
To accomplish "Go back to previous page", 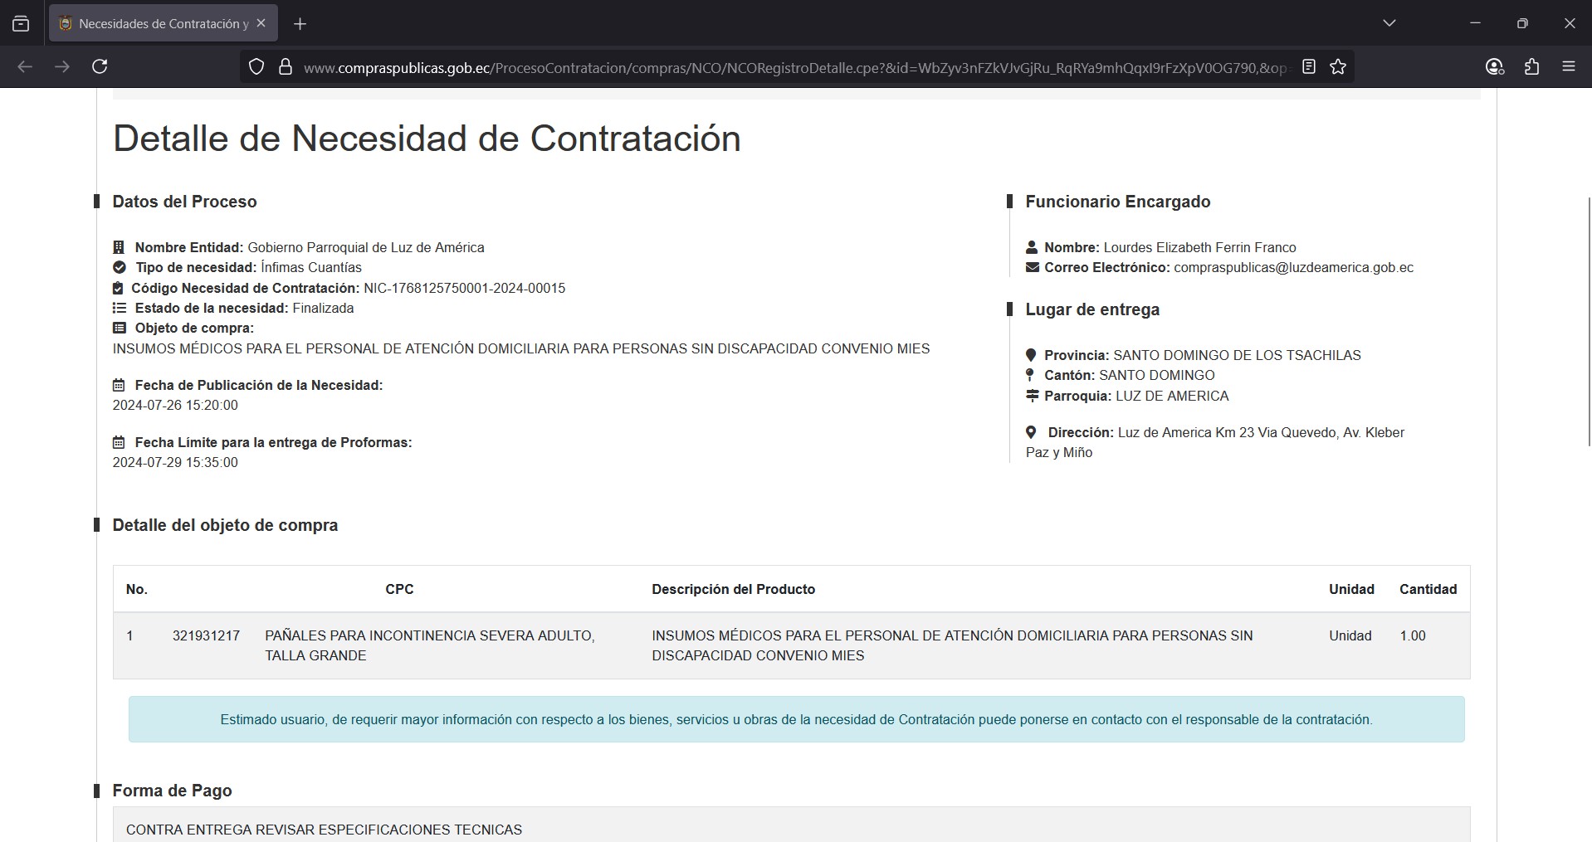I will click(25, 66).
